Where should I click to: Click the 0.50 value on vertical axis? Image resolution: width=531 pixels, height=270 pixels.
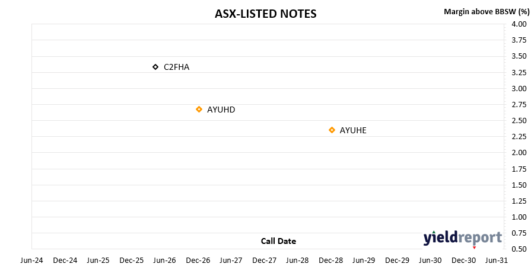point(519,249)
